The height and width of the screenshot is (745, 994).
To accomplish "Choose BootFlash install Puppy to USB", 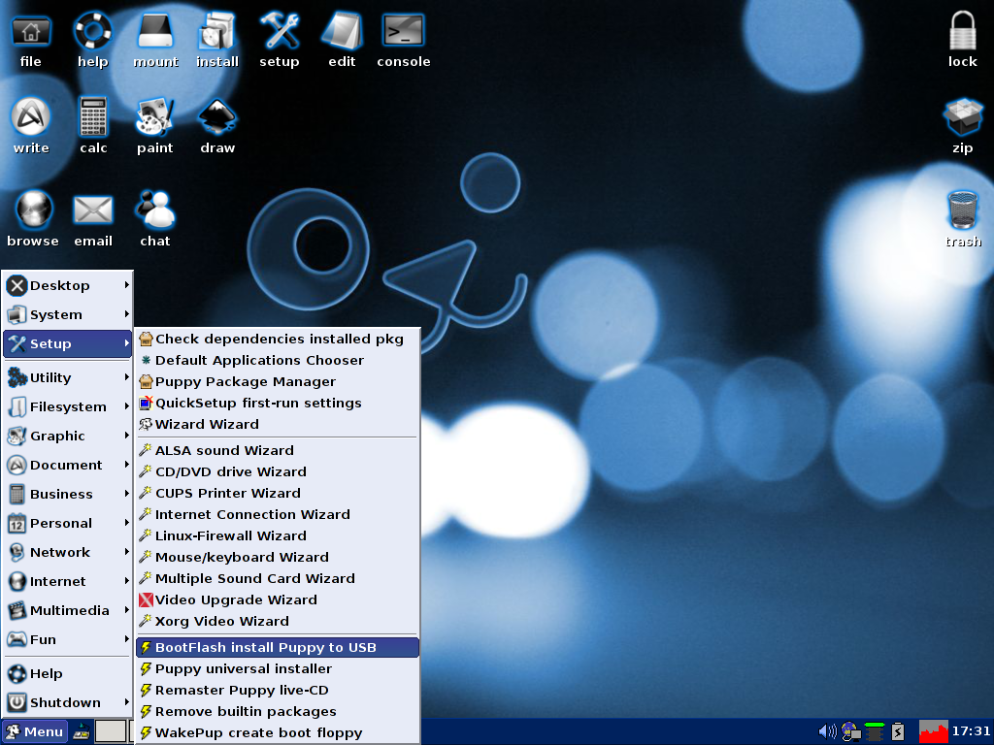I will (277, 648).
